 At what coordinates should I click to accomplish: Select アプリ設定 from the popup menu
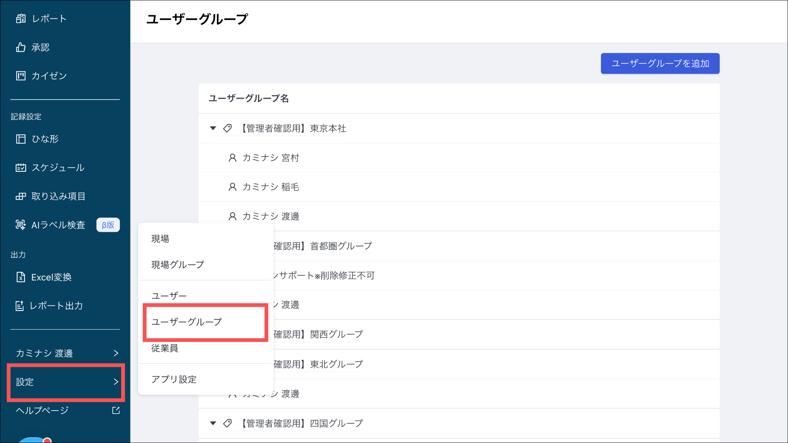coord(174,380)
